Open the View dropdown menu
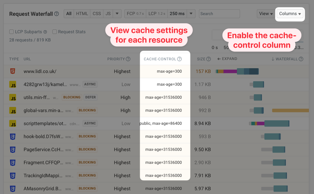 click(x=266, y=14)
